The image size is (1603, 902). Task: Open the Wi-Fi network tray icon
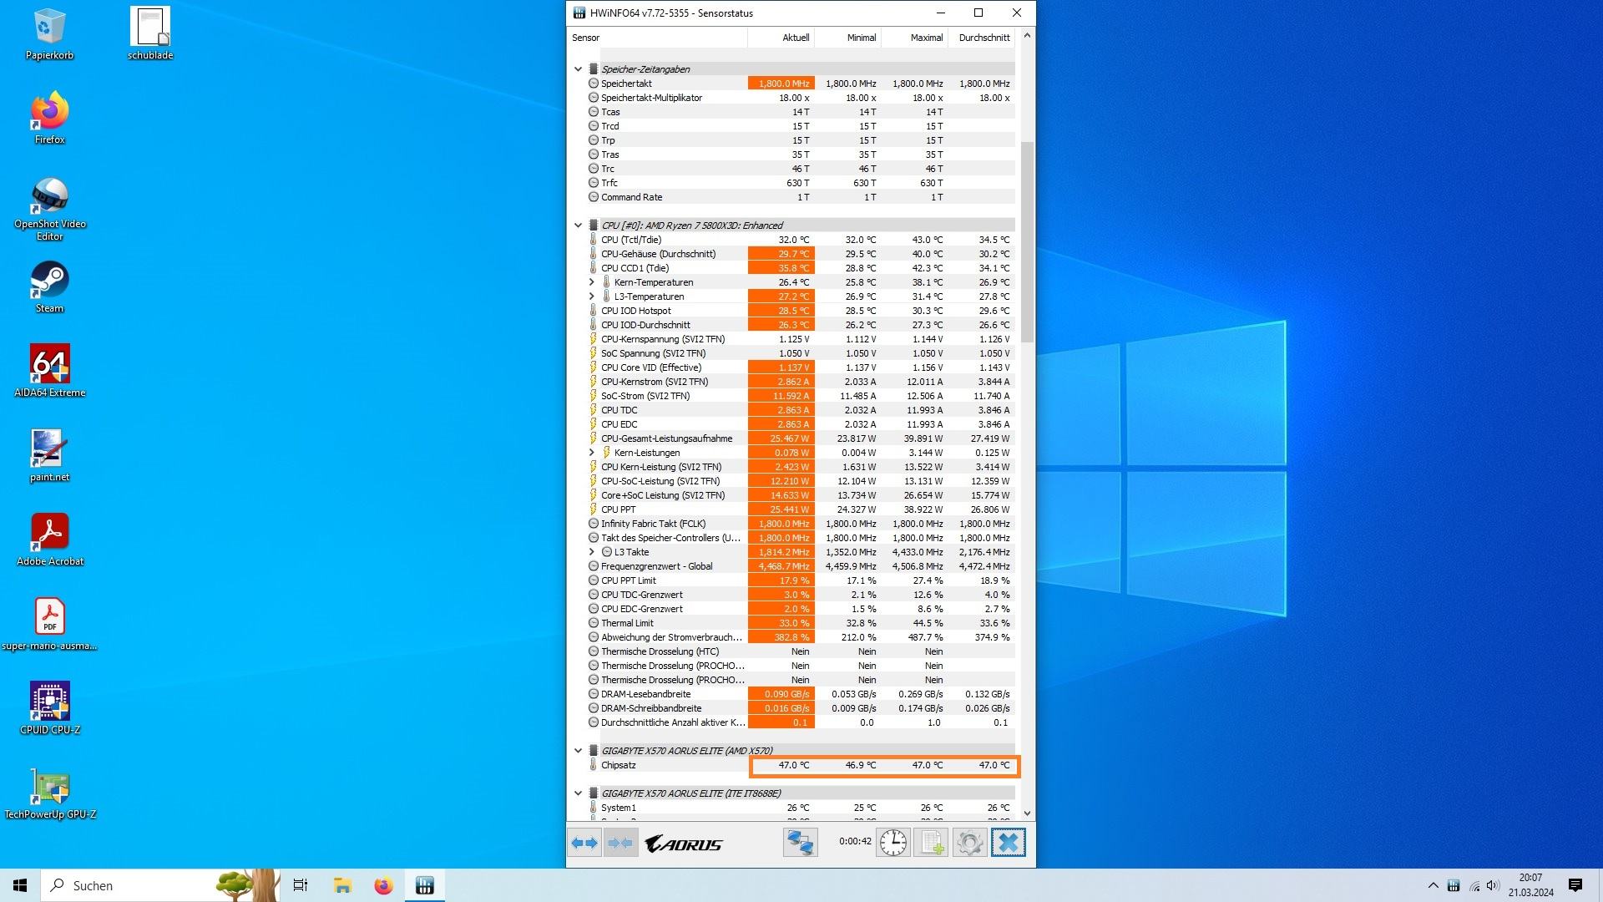coord(1474,885)
